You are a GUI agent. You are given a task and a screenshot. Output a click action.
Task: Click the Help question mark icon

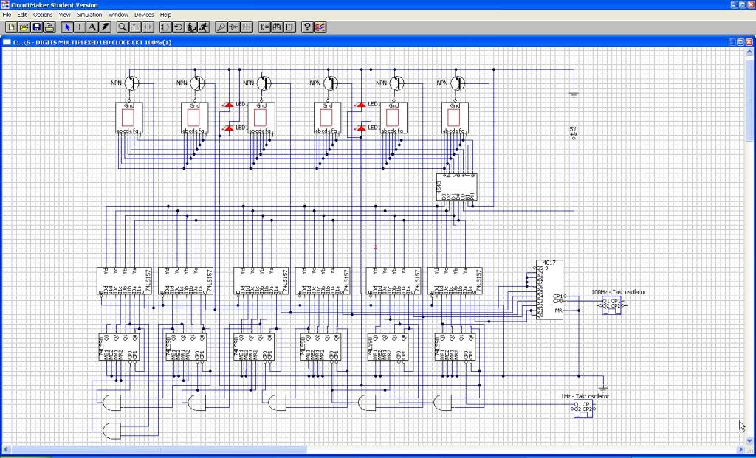coord(308,27)
